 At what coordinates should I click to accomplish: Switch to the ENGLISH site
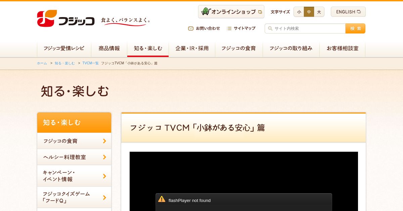point(348,12)
